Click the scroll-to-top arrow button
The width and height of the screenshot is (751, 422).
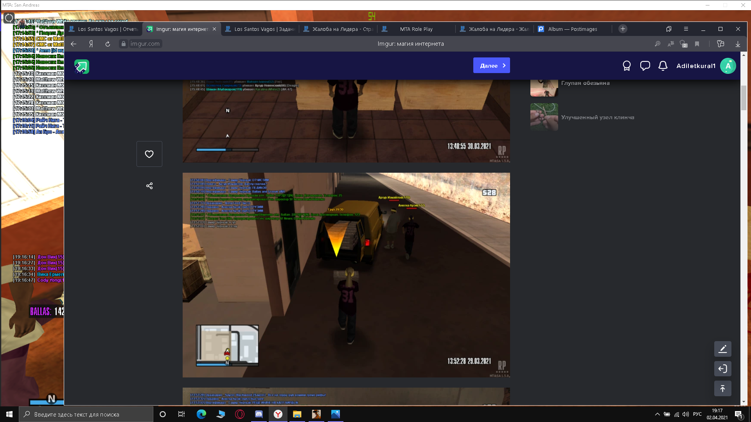pos(722,388)
